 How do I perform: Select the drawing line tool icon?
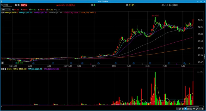191,109
